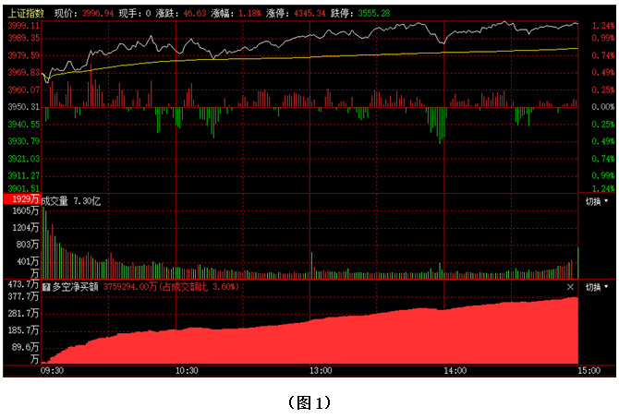The width and height of the screenshot is (619, 419).
Task: Click the 跌停 price 3555.28
Action: (373, 14)
